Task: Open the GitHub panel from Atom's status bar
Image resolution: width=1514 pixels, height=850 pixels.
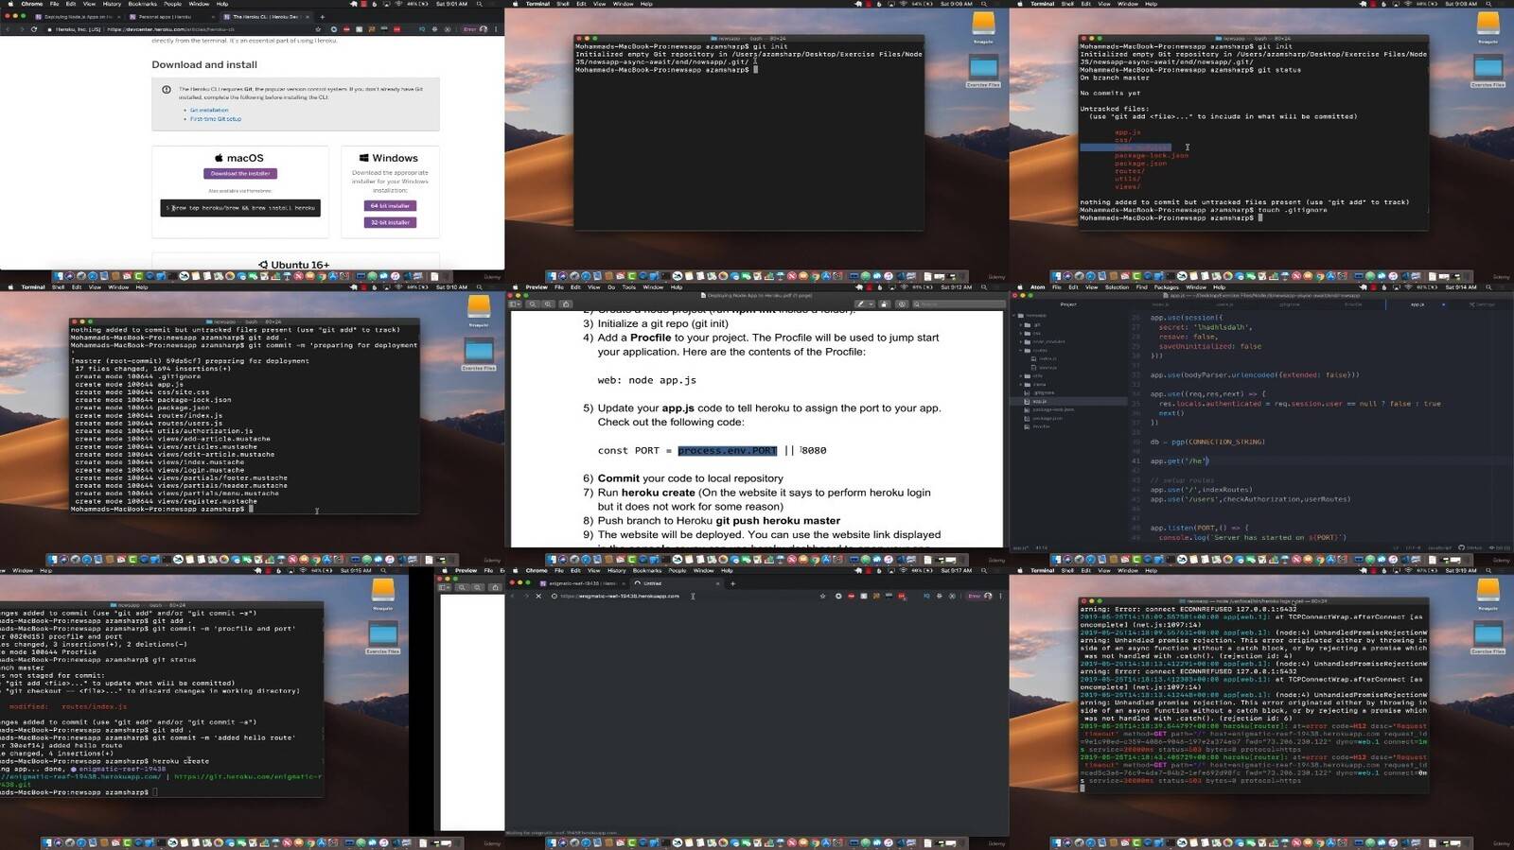Action: tap(1470, 547)
